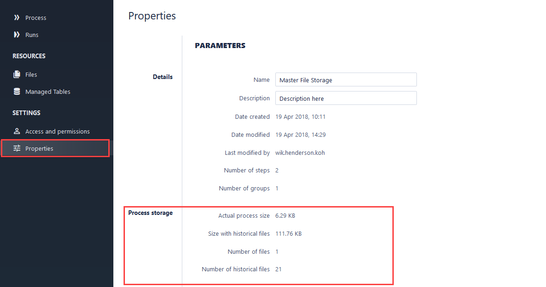Click the Access and permissions person icon
Viewport: 546px width, 287px height.
pos(17,131)
